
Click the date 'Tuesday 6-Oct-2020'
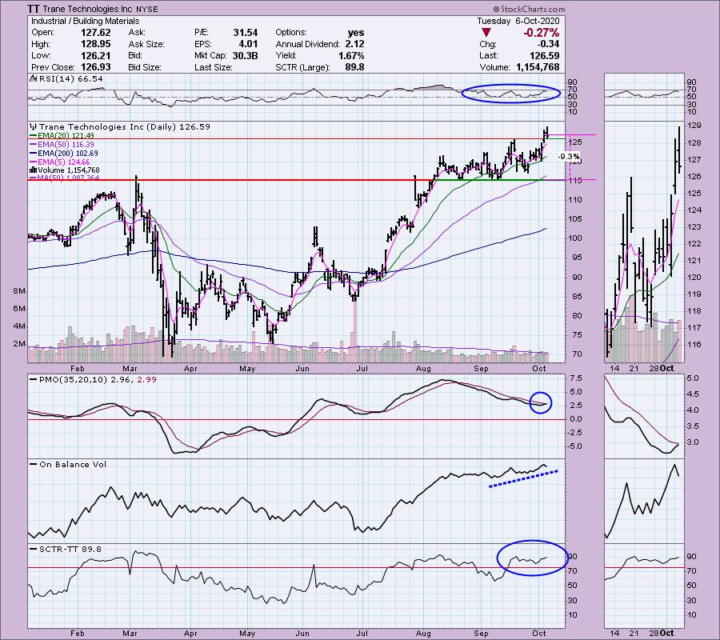(x=518, y=21)
